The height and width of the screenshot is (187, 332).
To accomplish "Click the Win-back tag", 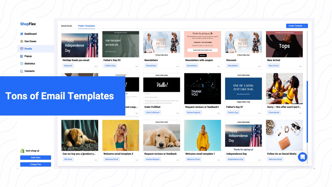I will click(68, 159).
